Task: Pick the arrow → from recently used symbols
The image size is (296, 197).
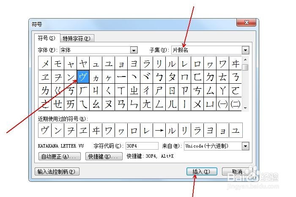Action: tap(159, 130)
